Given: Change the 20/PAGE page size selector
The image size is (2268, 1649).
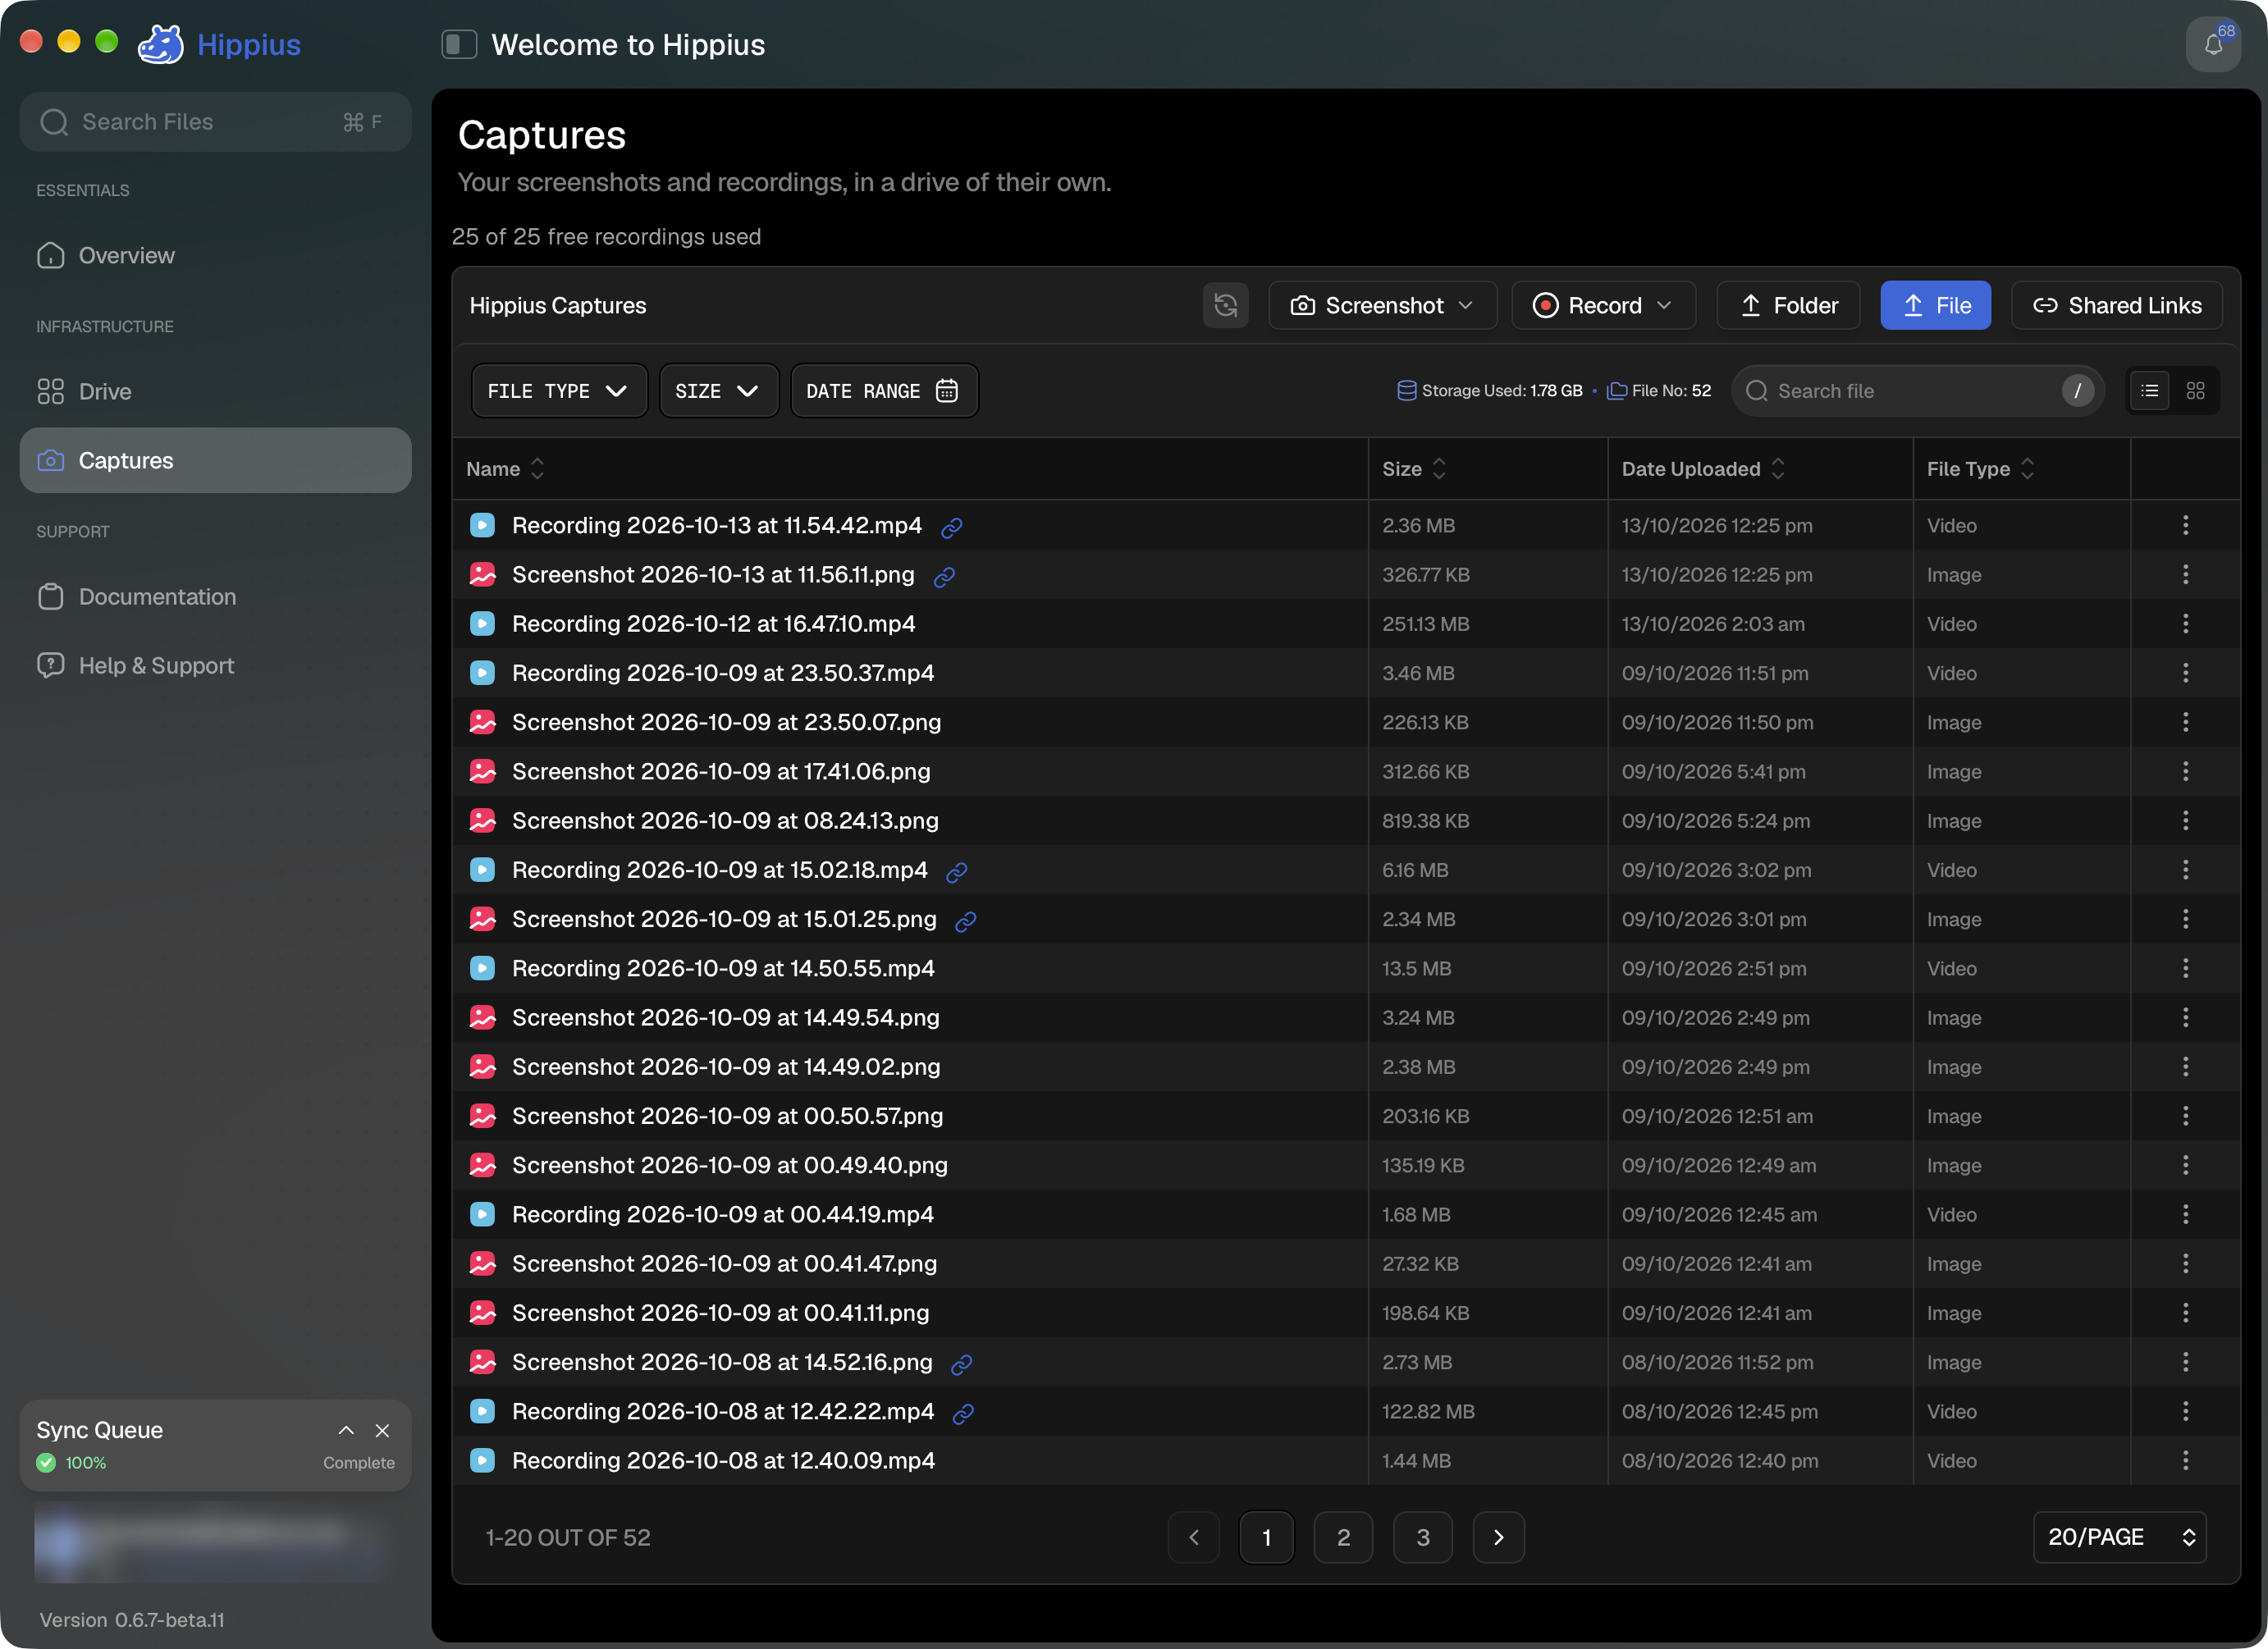Looking at the screenshot, I should coord(2119,1537).
